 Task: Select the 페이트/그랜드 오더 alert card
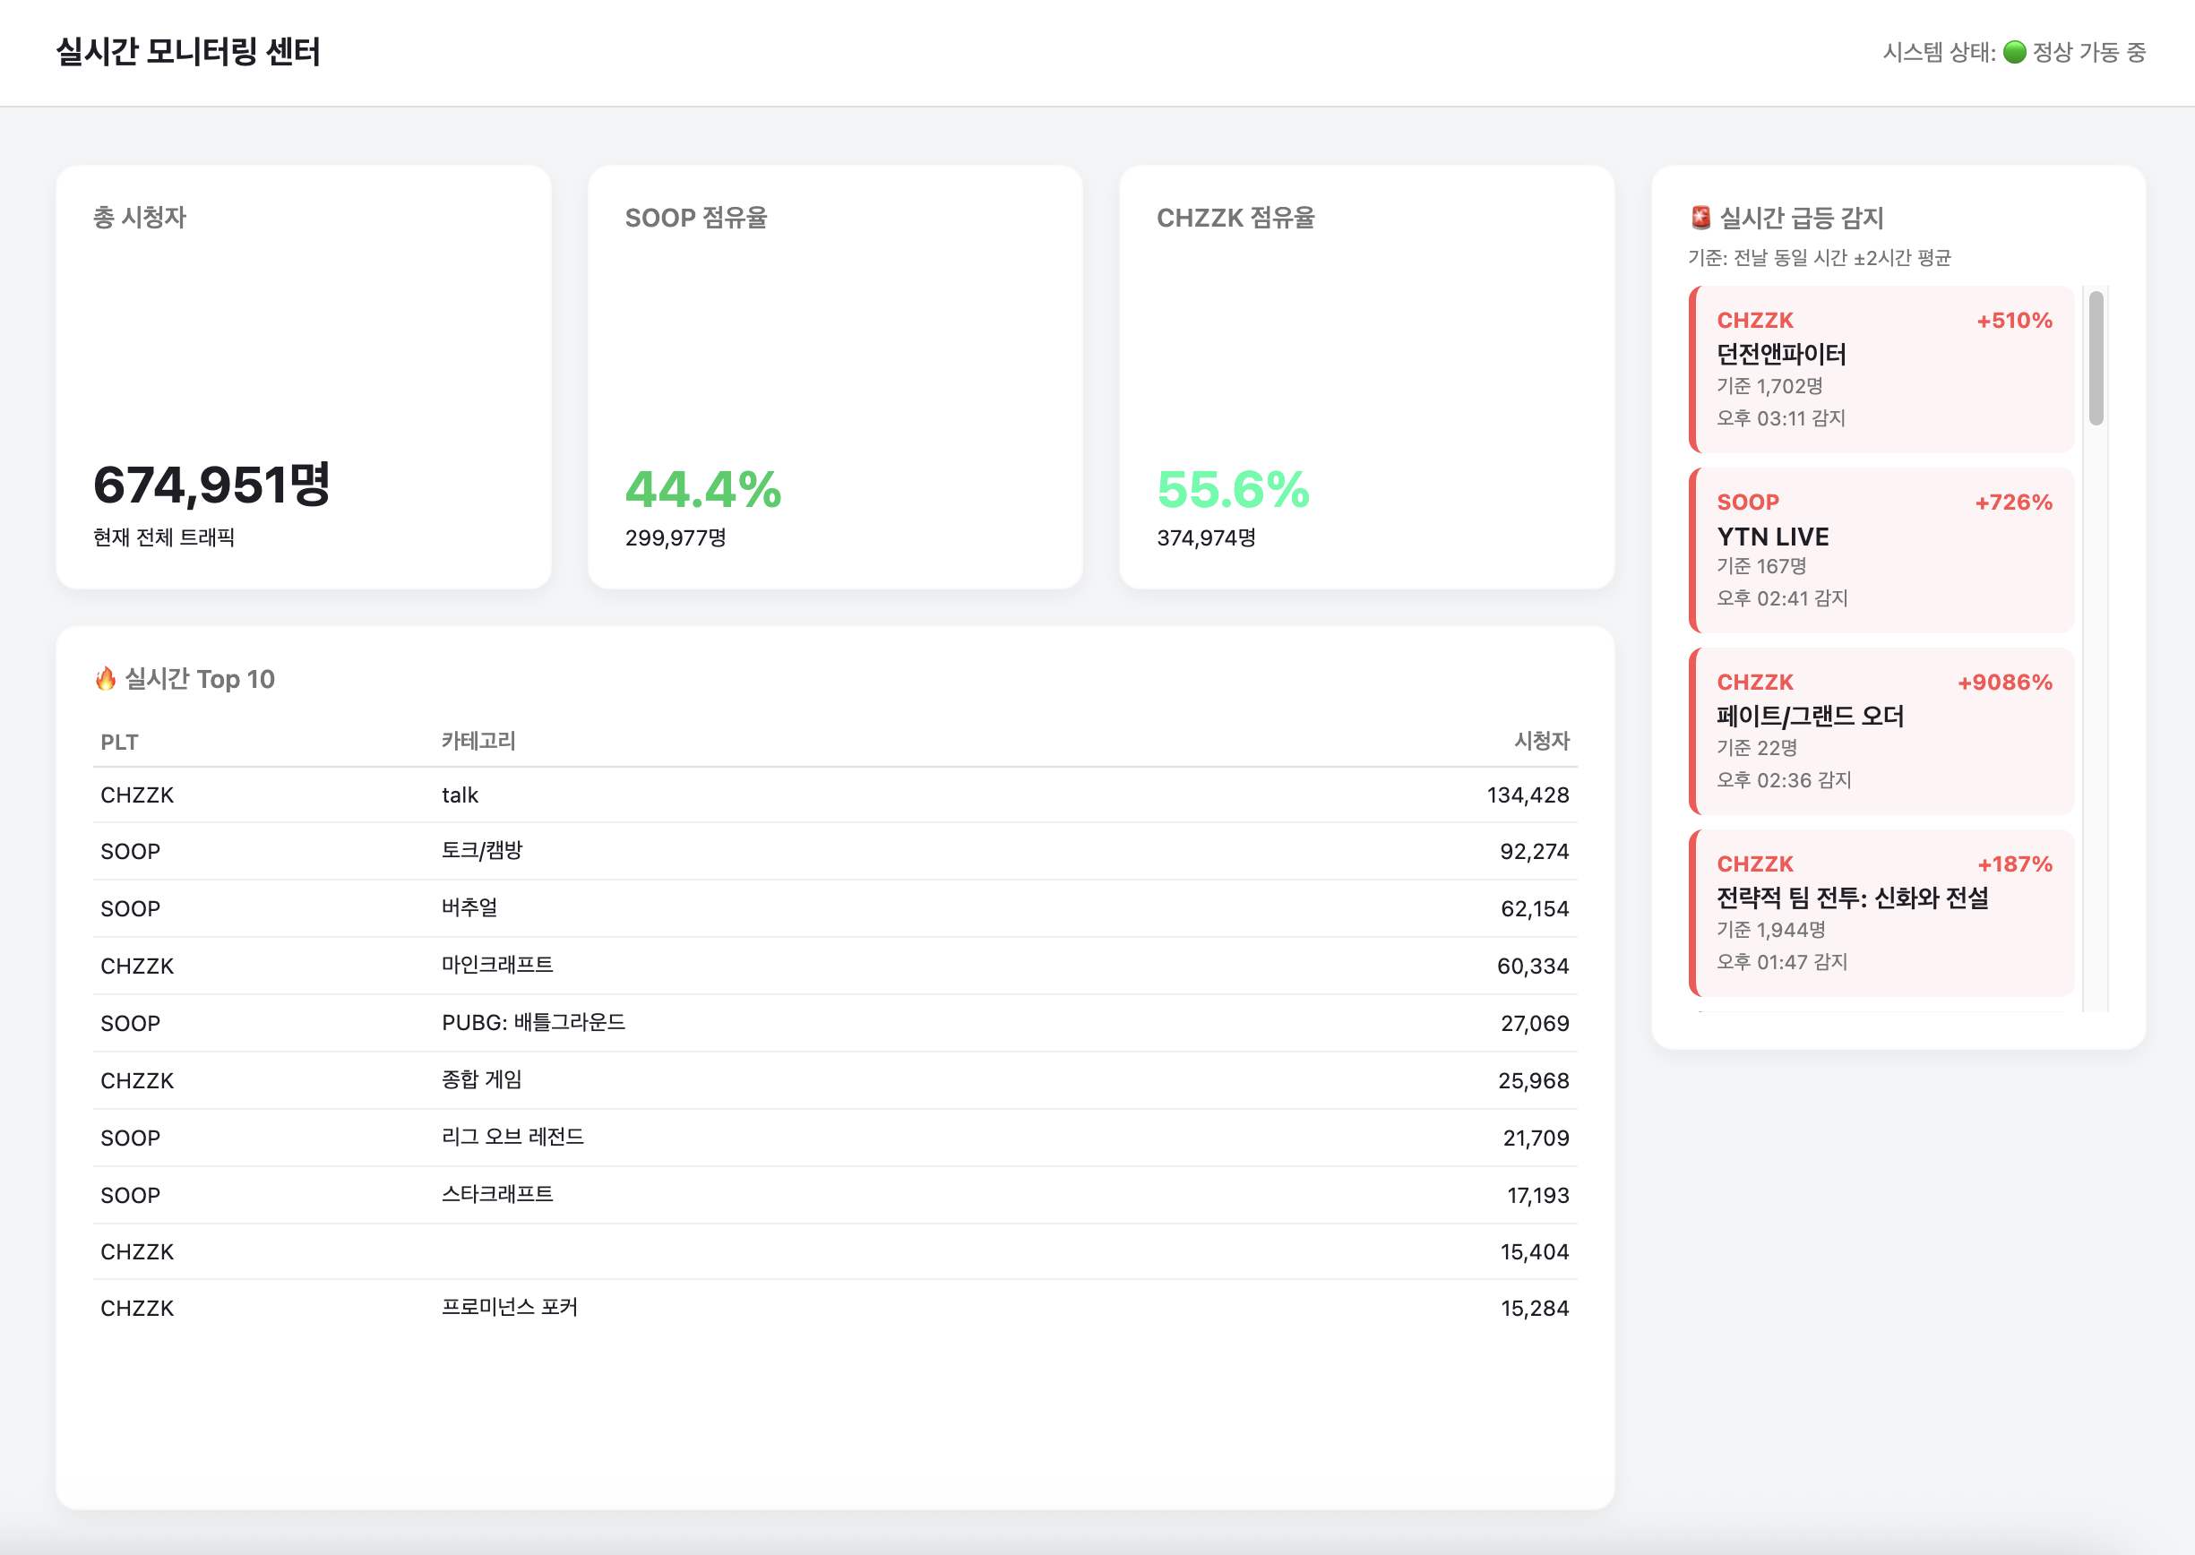click(x=1881, y=731)
